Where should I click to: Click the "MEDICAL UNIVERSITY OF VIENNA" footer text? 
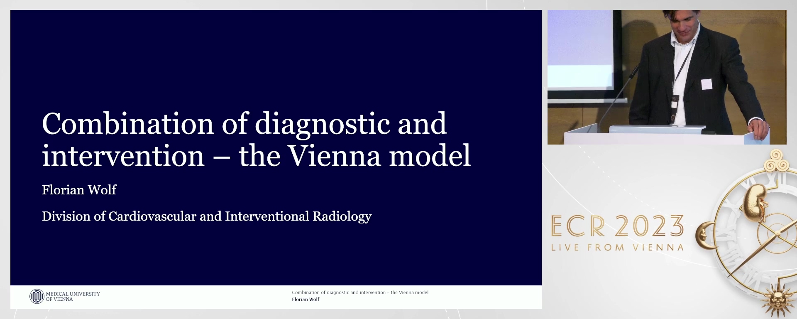pyautogui.click(x=73, y=296)
